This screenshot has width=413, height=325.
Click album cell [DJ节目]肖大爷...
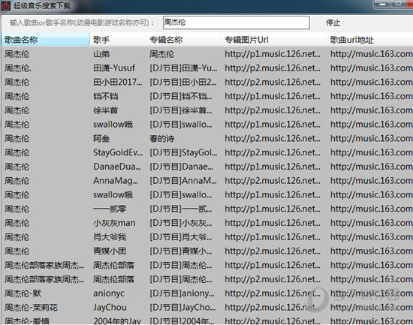point(181,237)
